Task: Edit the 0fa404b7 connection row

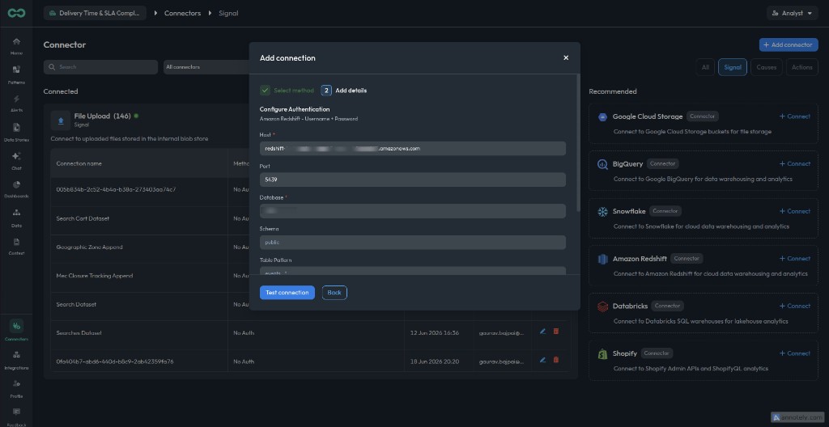Action: tap(542, 360)
